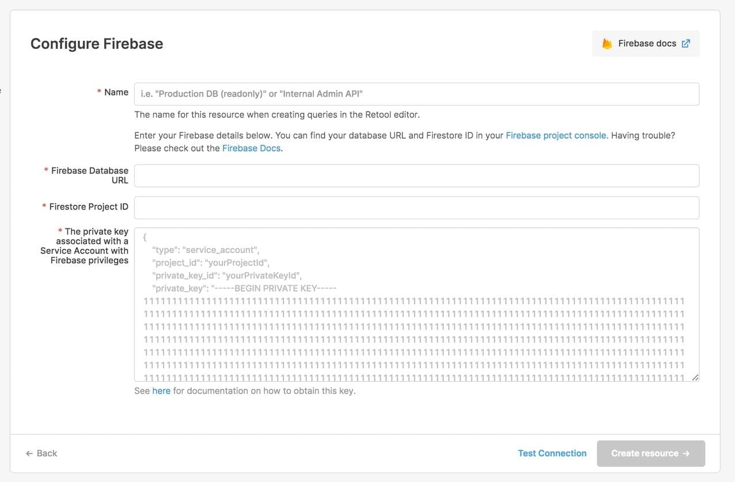
Task: Click the left arrow icon next to Back
Action: point(29,453)
